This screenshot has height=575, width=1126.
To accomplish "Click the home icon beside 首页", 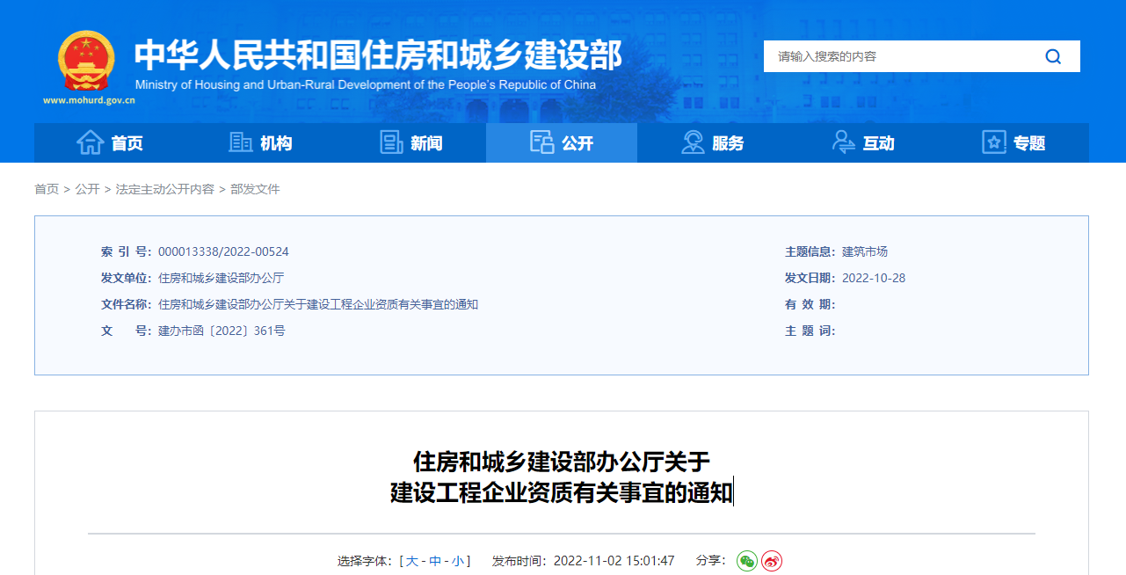I will click(91, 142).
